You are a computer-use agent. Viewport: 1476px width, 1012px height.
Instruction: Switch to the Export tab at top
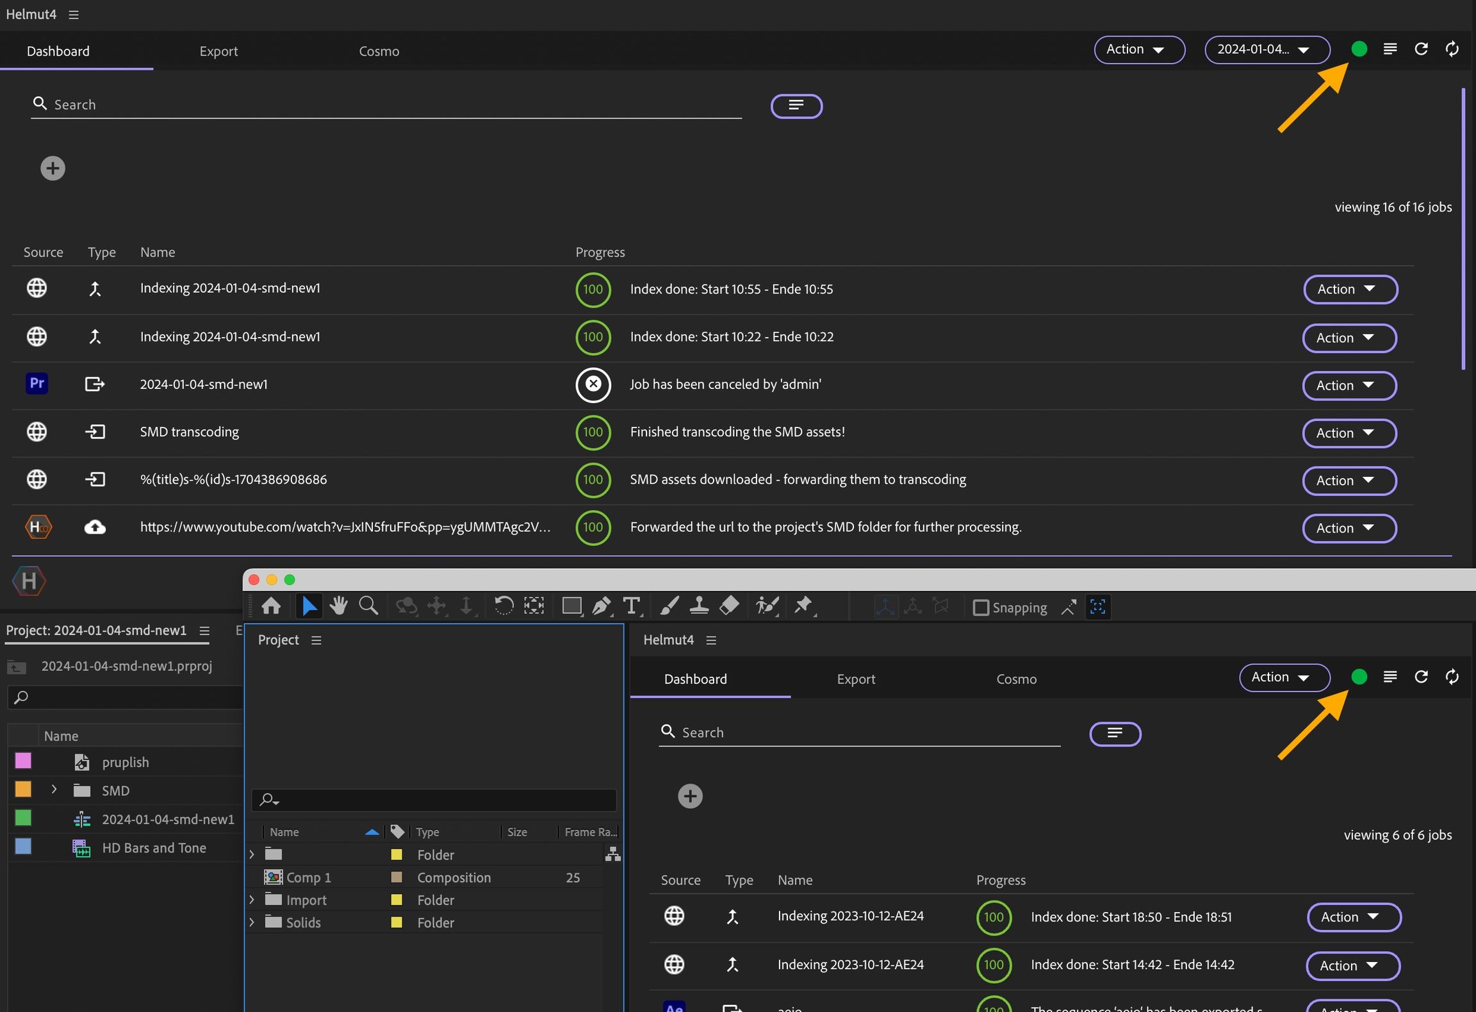click(218, 51)
